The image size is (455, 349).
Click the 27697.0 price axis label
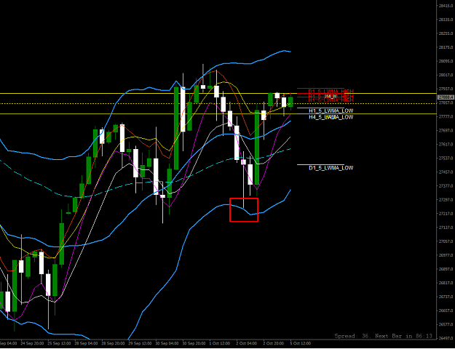coord(446,130)
